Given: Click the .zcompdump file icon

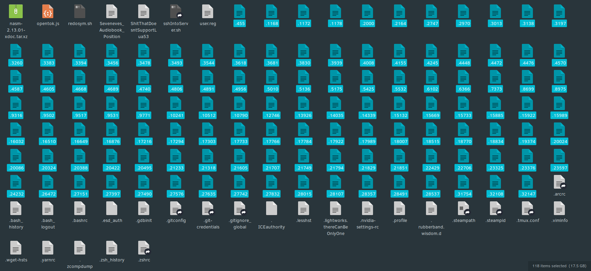Looking at the screenshot, I should tap(80, 248).
